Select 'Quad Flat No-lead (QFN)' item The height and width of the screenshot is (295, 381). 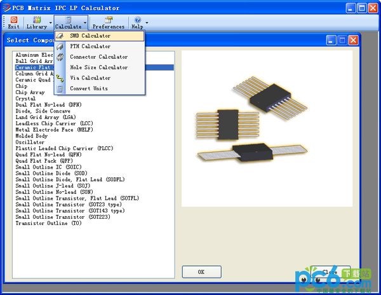pyautogui.click(x=49, y=154)
